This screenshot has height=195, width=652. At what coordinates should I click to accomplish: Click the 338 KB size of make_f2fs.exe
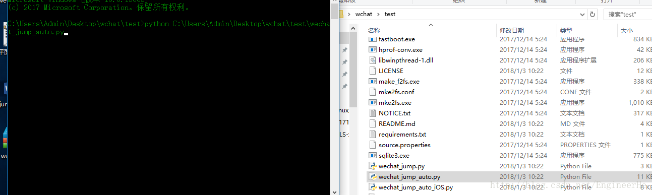(642, 81)
